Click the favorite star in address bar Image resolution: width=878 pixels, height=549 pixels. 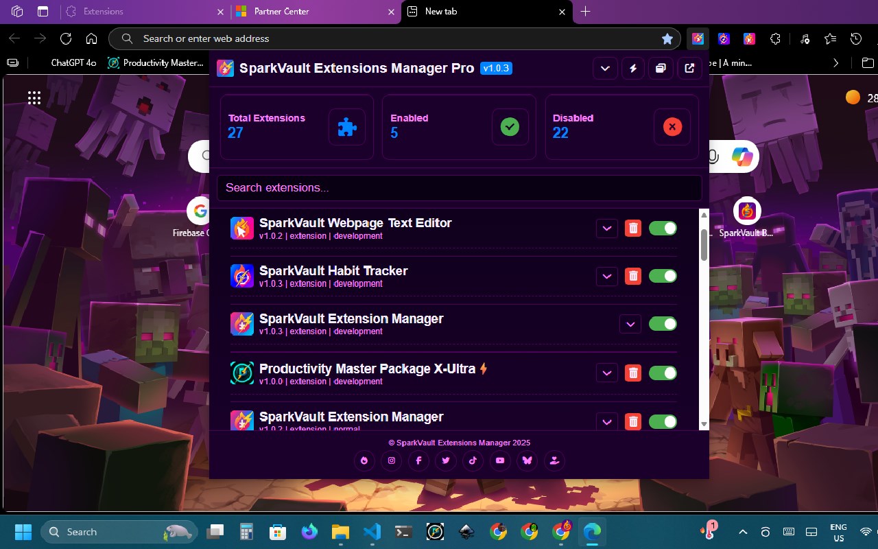coord(667,38)
